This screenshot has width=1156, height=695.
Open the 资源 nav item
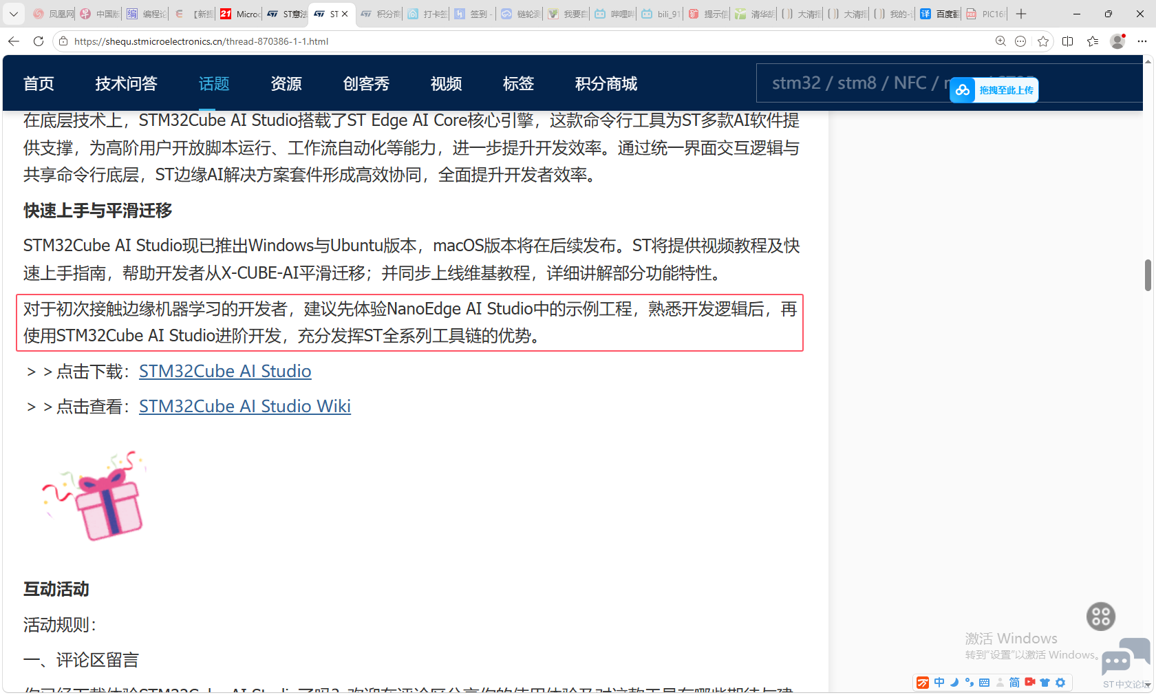(x=286, y=84)
